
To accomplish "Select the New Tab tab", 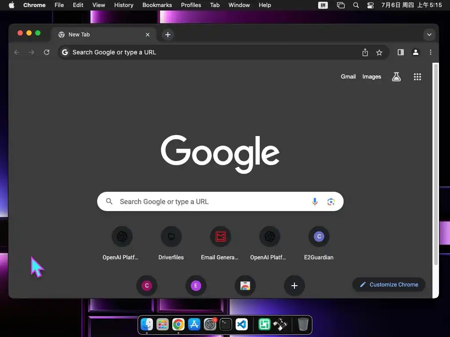I will click(x=104, y=35).
